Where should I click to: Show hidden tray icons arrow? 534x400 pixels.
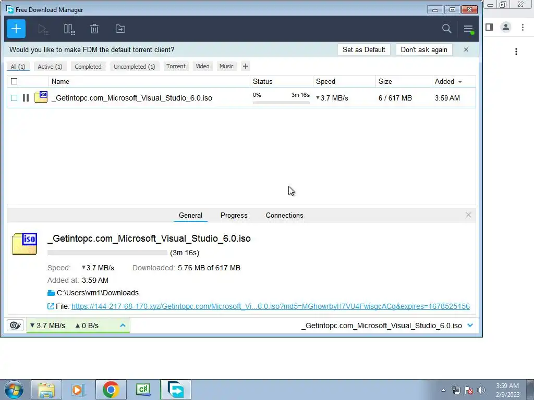443,390
